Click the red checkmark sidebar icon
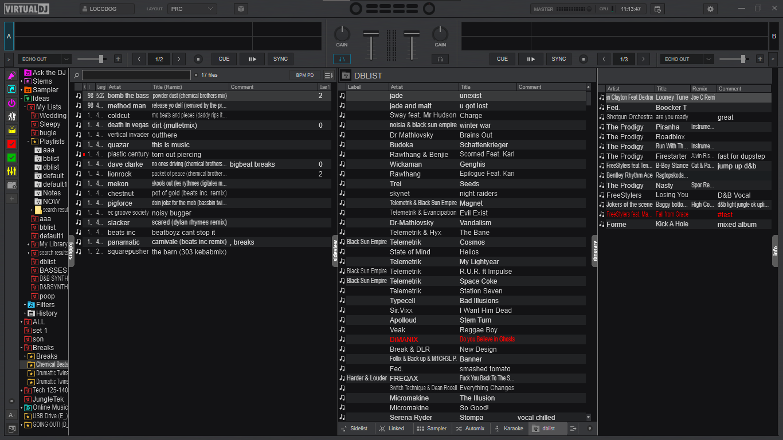The image size is (783, 440). point(11,144)
